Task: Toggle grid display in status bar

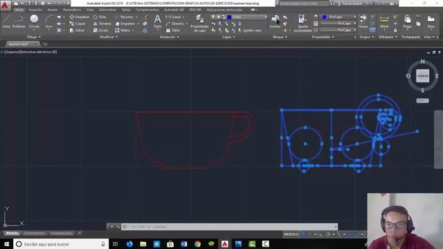Action: tap(303, 234)
